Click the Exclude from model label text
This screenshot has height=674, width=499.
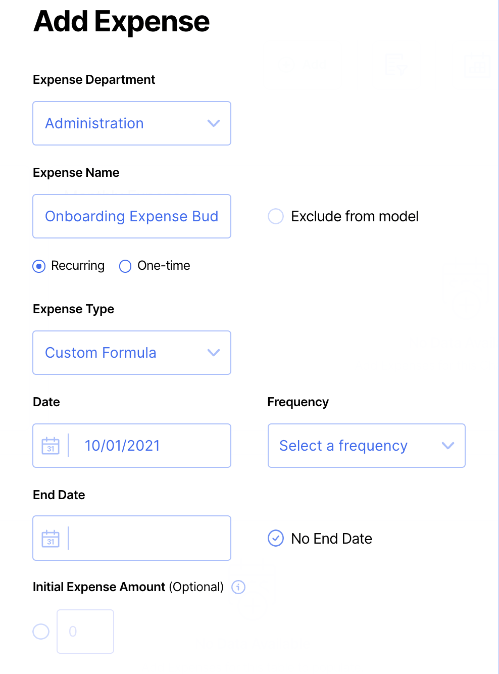coord(355,216)
